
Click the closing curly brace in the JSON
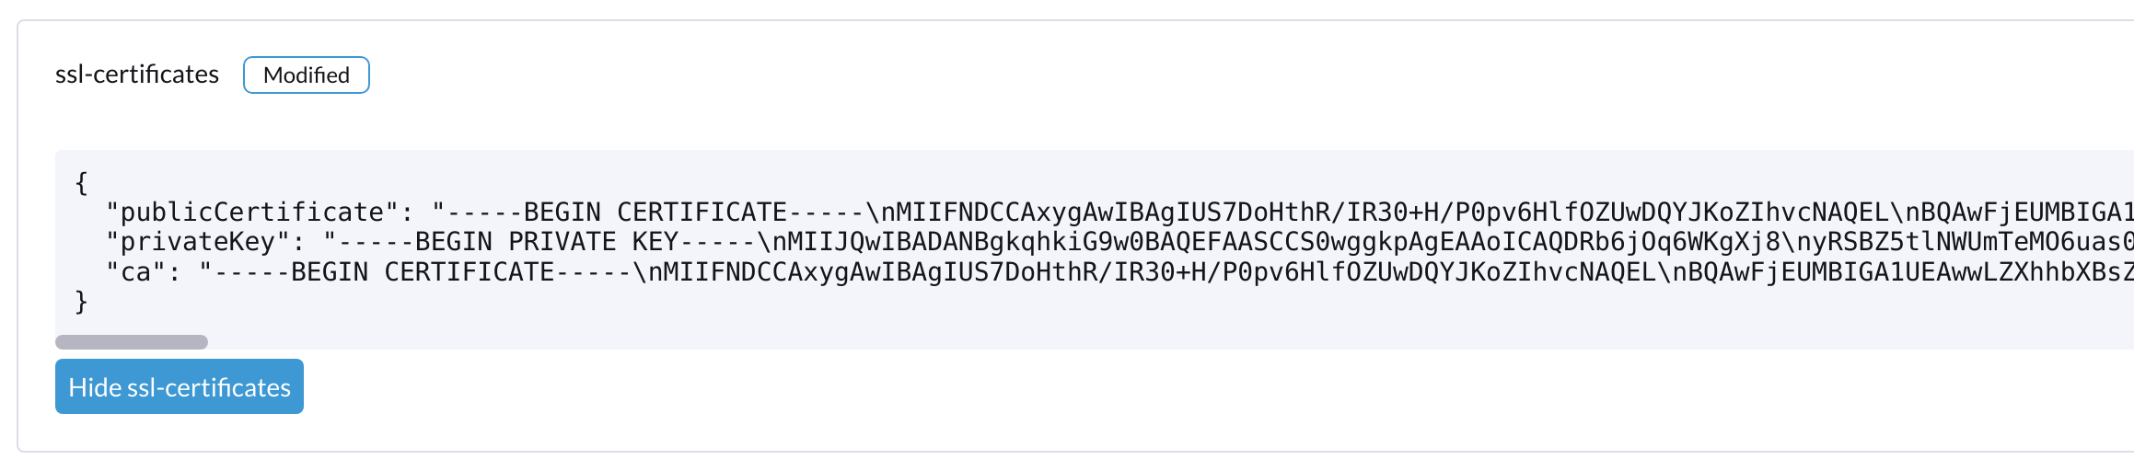tap(81, 302)
